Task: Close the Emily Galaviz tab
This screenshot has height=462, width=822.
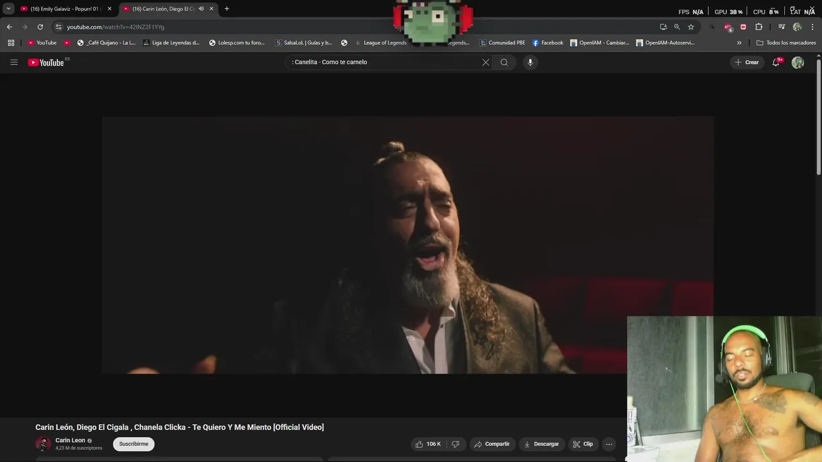Action: tap(109, 9)
